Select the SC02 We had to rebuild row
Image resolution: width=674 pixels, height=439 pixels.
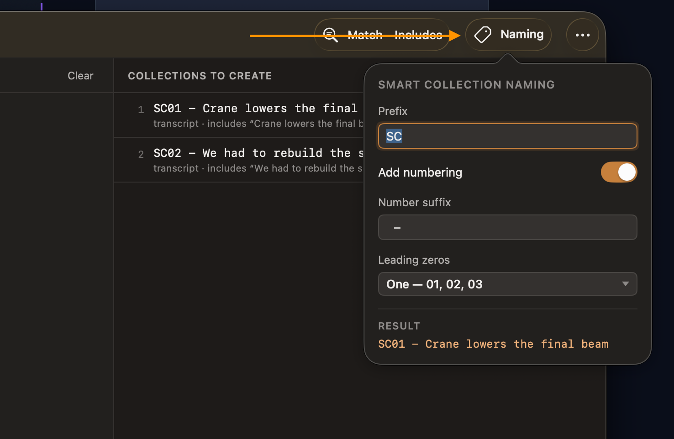click(239, 160)
